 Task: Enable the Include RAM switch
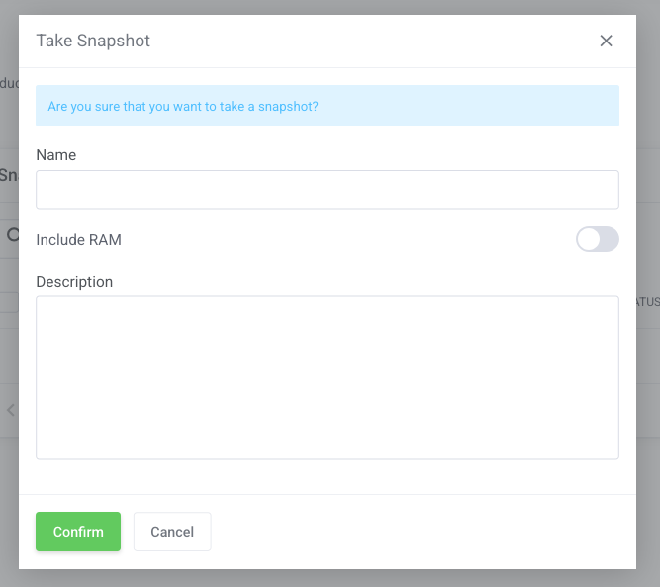[597, 239]
